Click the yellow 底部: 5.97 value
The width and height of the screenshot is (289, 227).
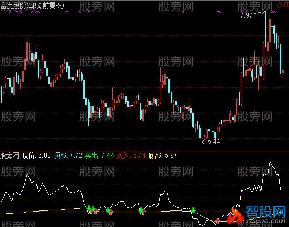pyautogui.click(x=163, y=155)
